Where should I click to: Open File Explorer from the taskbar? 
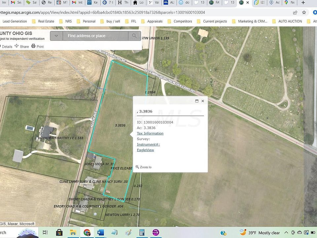point(73,232)
